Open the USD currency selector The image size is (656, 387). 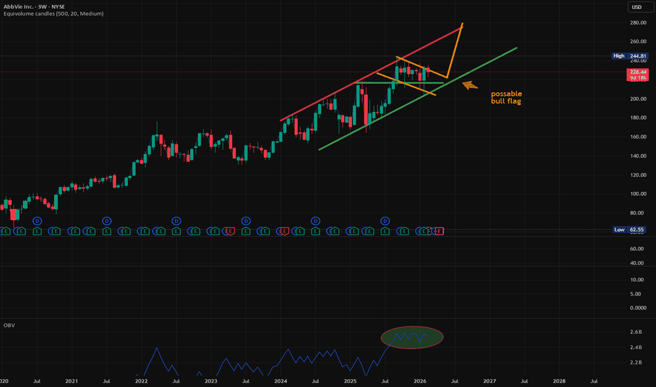pyautogui.click(x=636, y=8)
